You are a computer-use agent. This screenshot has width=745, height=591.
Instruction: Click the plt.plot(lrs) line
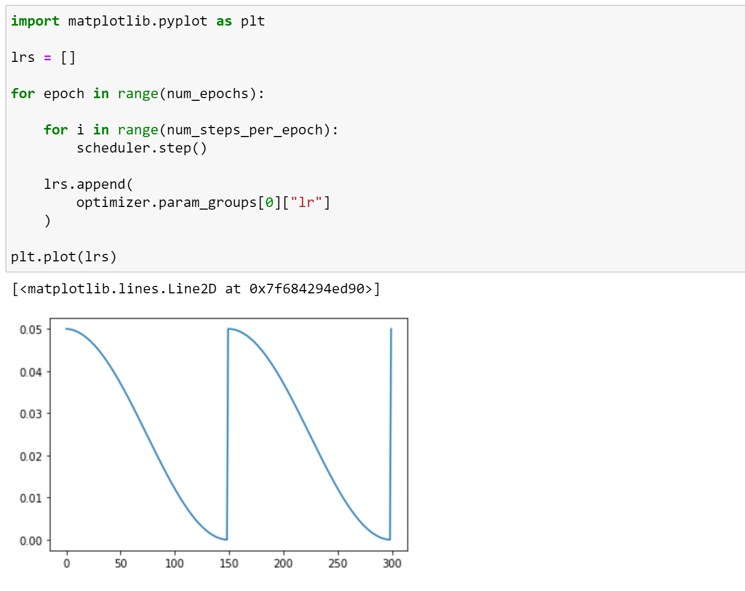[64, 257]
